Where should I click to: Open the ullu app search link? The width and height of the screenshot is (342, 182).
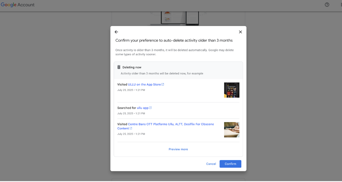point(142,108)
